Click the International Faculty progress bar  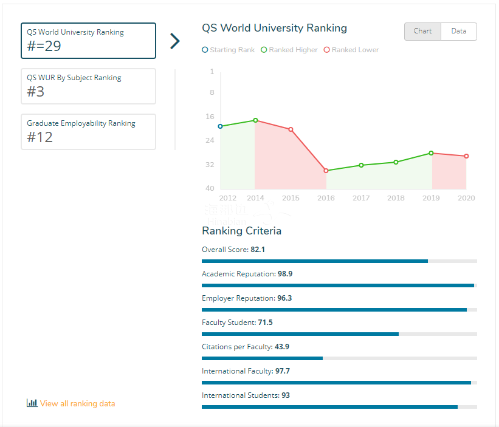pos(339,383)
